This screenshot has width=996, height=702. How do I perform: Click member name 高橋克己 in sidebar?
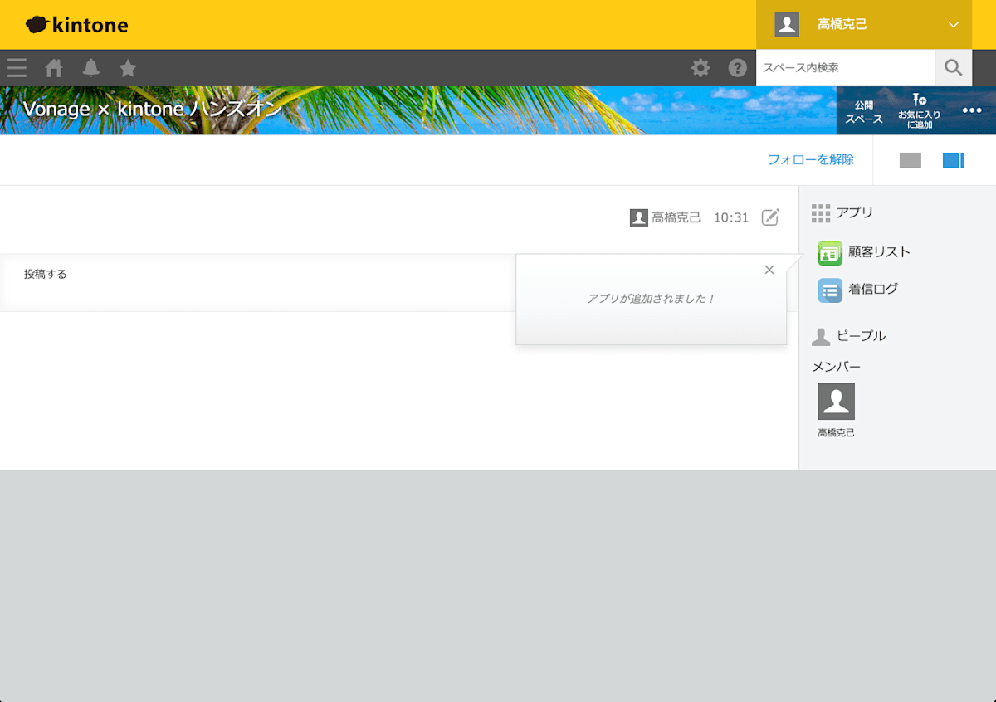(836, 433)
